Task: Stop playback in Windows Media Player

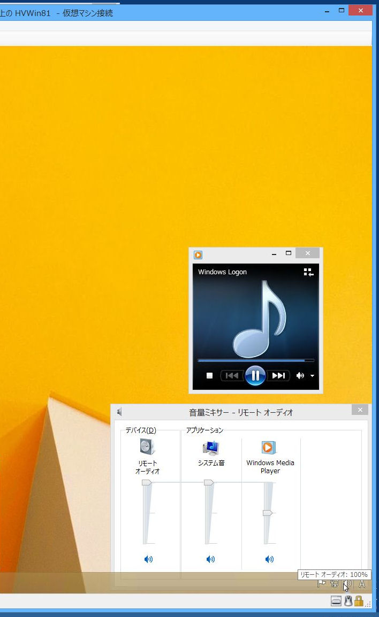Action: tap(210, 376)
